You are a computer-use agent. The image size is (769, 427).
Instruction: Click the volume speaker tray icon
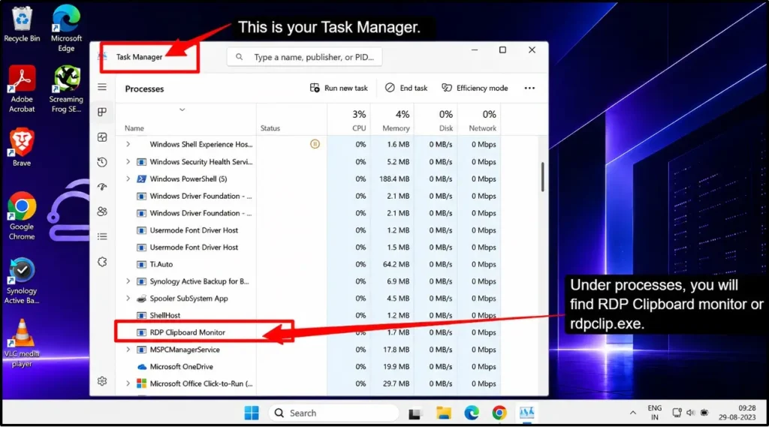pos(691,413)
